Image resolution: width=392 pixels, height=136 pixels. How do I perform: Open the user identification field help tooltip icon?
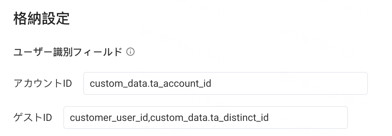click(130, 52)
